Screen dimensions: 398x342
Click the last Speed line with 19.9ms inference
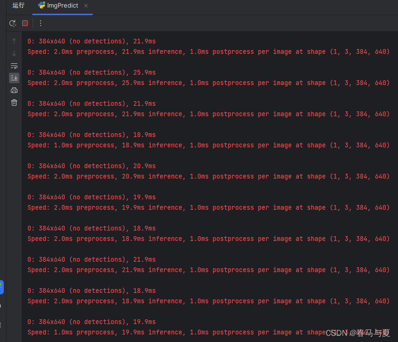[x=208, y=332]
